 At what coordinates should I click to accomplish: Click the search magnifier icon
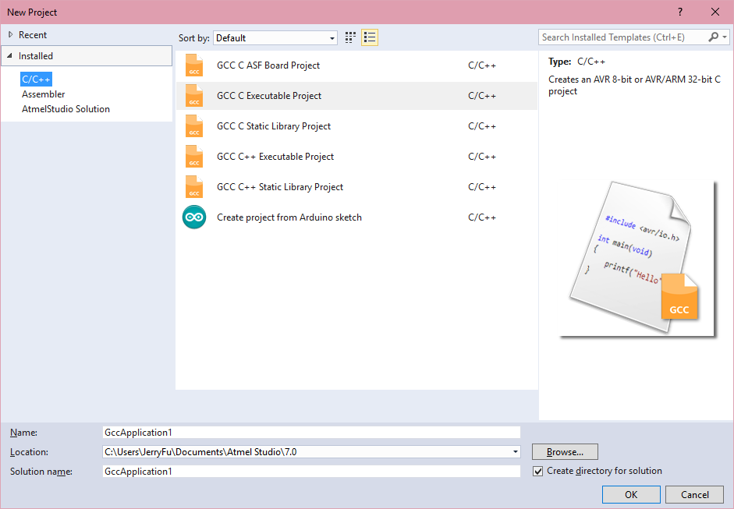[714, 37]
